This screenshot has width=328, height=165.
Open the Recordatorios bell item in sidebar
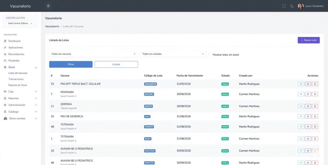click(16, 54)
